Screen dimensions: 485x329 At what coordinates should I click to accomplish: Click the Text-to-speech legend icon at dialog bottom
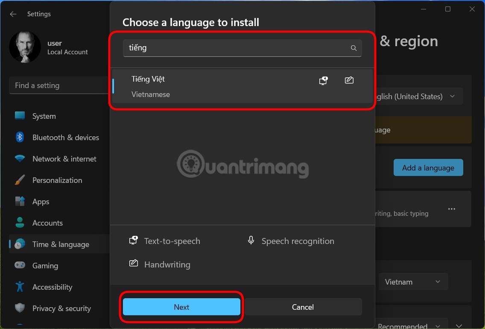[133, 240]
